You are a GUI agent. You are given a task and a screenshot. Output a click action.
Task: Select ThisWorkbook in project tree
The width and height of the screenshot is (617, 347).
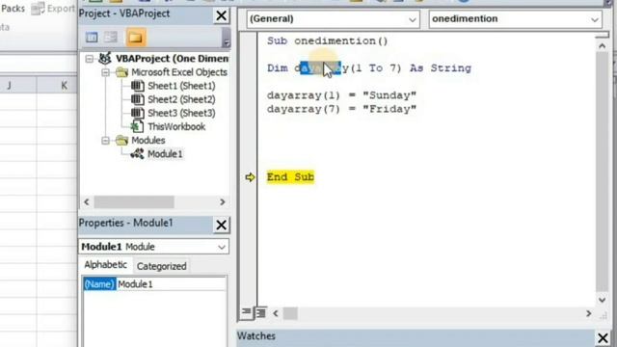tap(176, 126)
